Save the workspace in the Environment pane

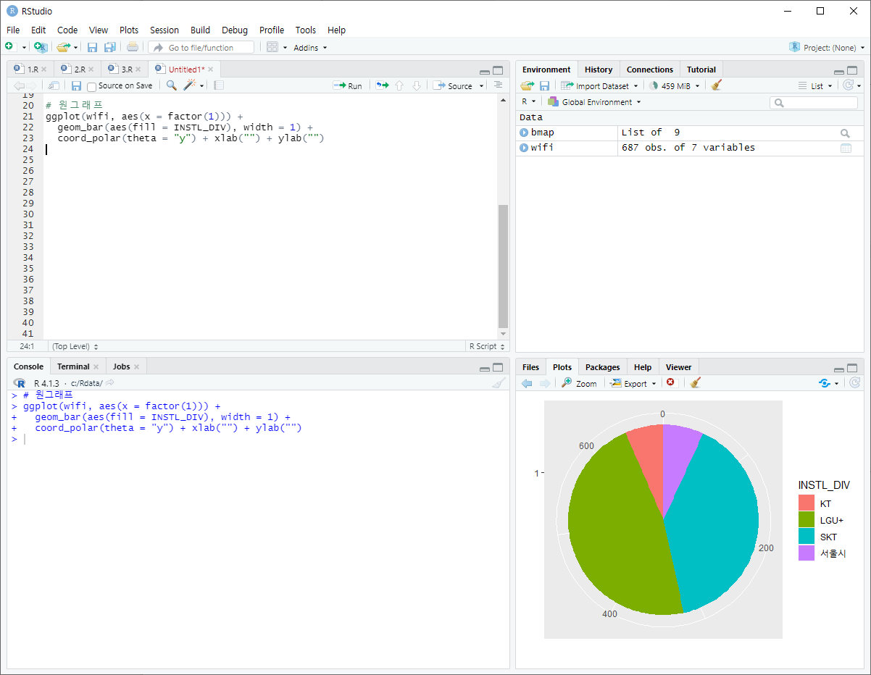pos(544,85)
